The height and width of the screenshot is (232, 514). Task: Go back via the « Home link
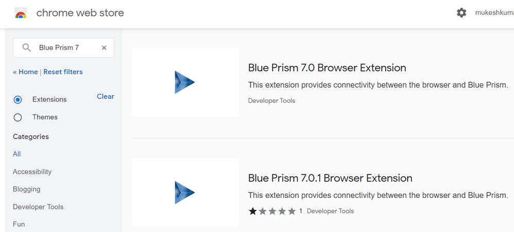pyautogui.click(x=25, y=72)
